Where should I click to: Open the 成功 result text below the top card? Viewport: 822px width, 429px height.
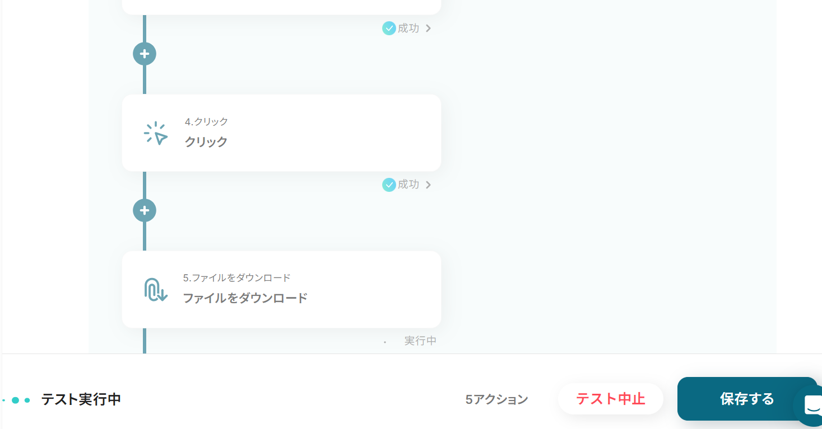pos(408,28)
